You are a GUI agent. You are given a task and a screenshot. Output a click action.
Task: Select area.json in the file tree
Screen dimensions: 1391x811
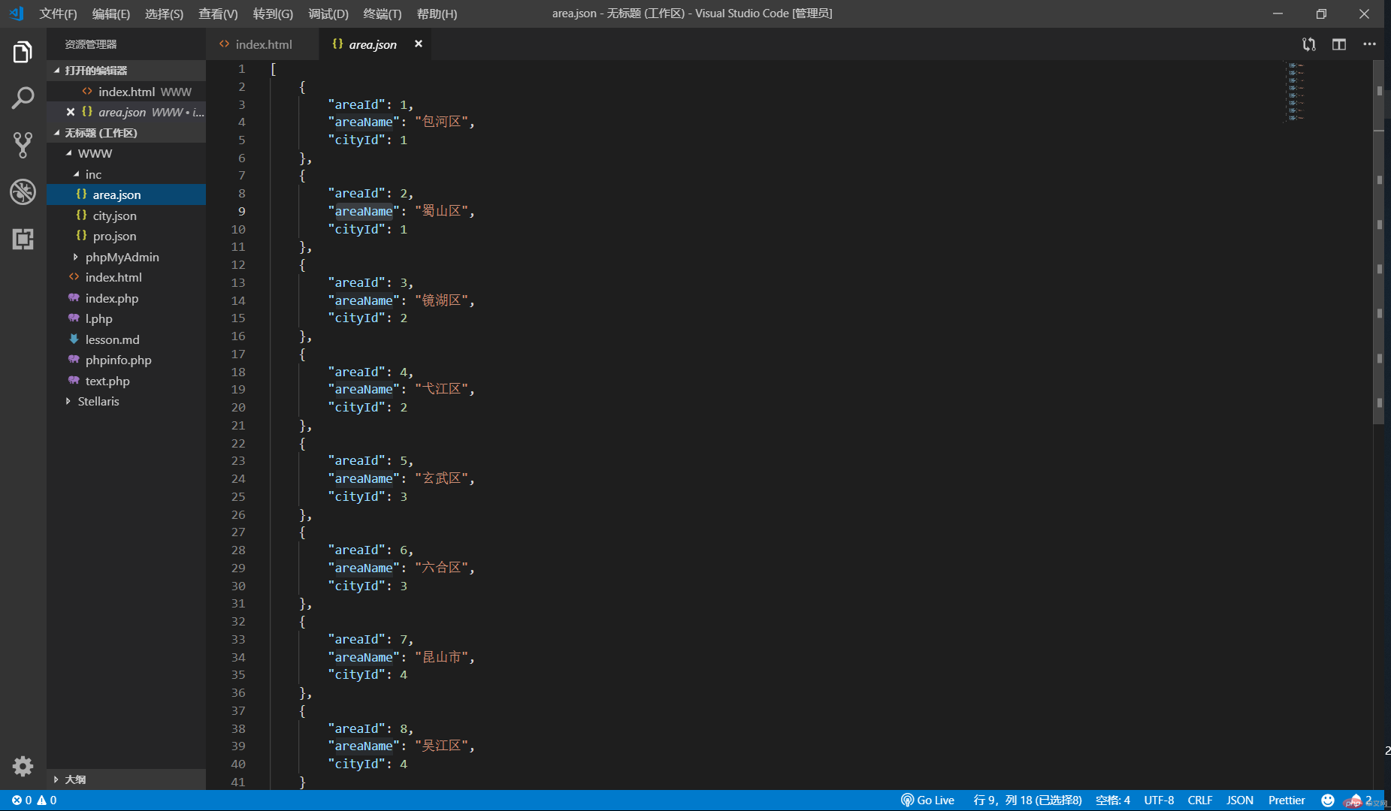126,194
